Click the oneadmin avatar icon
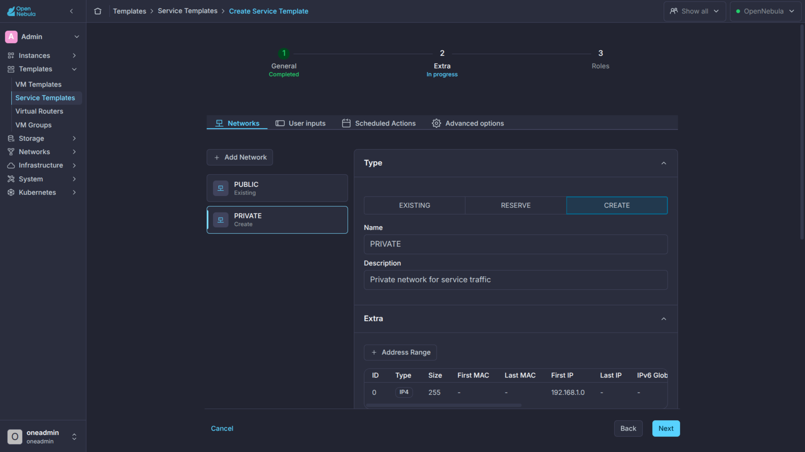Screen dimensions: 805x452 pyautogui.click(x=15, y=436)
